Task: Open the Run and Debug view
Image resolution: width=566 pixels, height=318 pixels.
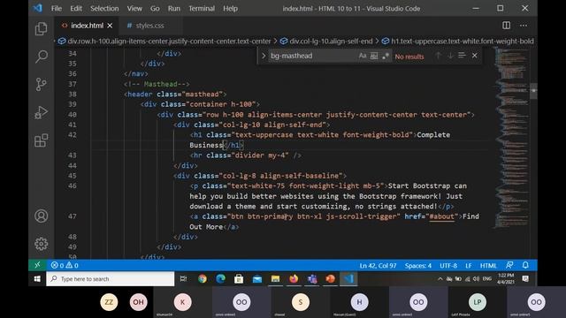Action: point(42,112)
